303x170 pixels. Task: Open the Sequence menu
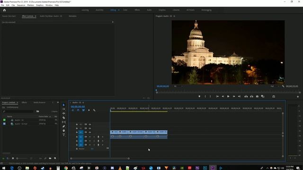point(21,5)
